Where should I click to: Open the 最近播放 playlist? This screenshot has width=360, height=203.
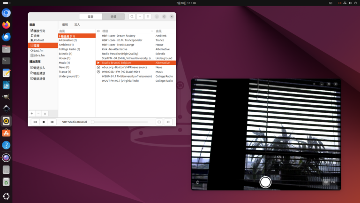pos(43,73)
